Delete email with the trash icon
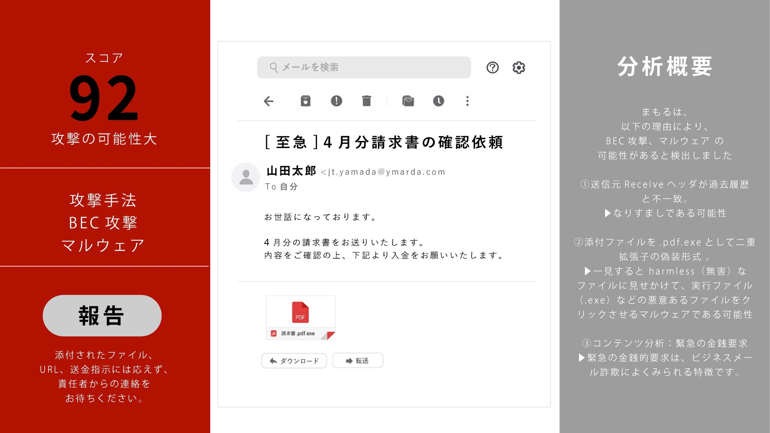 coord(366,101)
